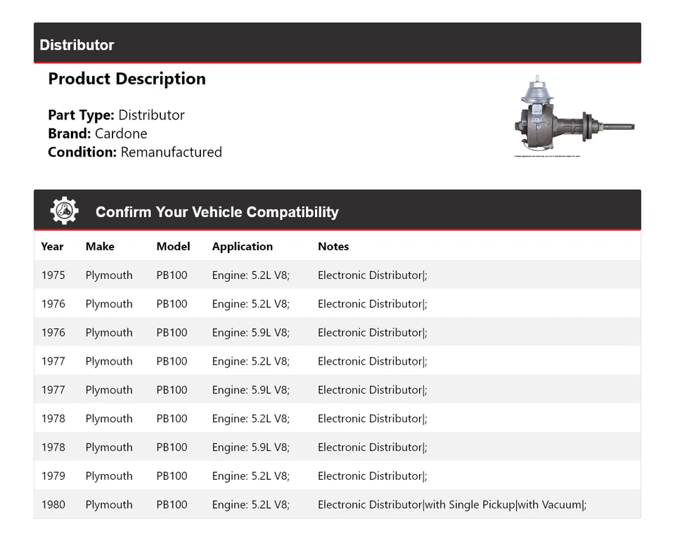Click the distributor product photo
The image size is (675, 541).
(574, 117)
